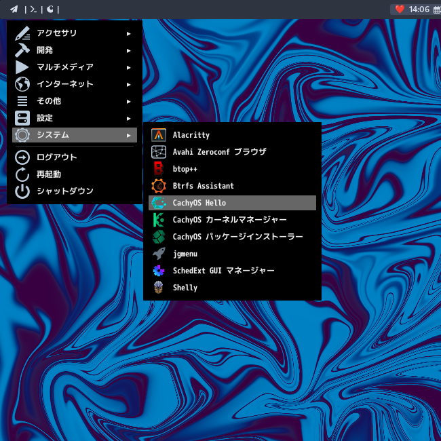Image resolution: width=441 pixels, height=441 pixels.
Task: Click the Shelly plant icon
Action: click(x=159, y=288)
